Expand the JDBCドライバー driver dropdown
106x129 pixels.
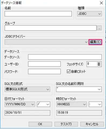(47, 42)
